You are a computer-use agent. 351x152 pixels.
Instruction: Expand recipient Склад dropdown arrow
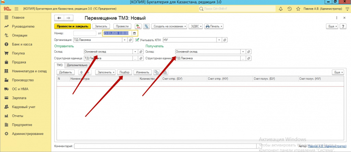coord(243,51)
